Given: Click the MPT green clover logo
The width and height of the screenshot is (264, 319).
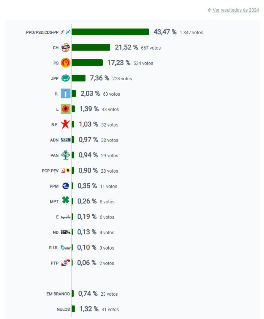Looking at the screenshot, I should tap(66, 202).
